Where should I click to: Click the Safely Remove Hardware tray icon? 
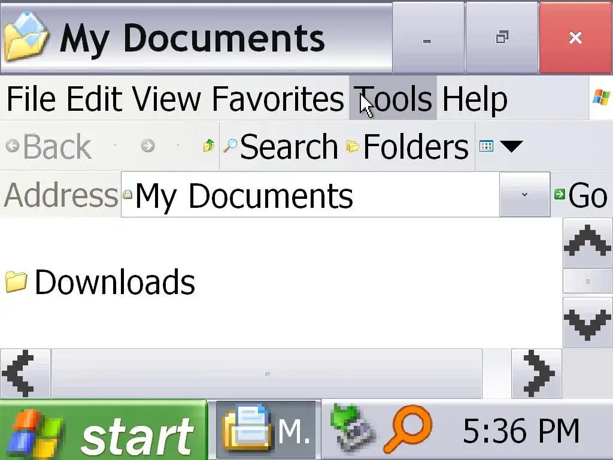[353, 429]
